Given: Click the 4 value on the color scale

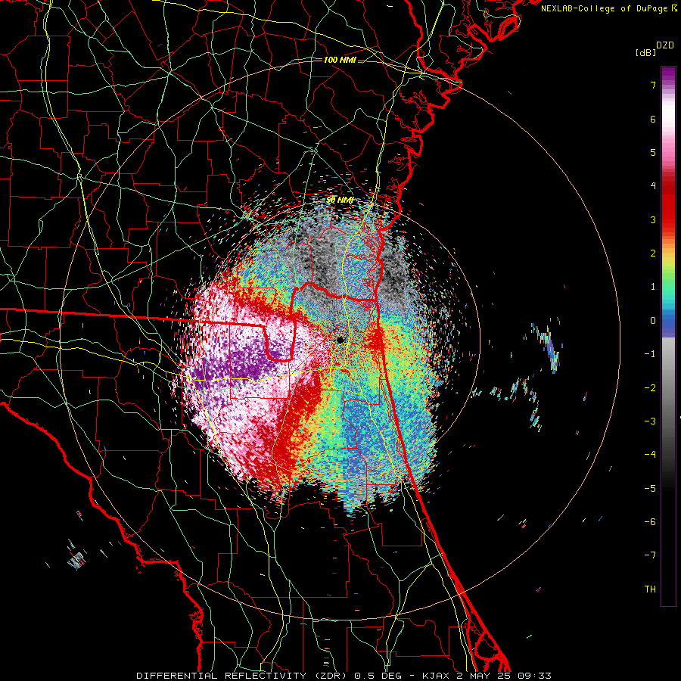Looking at the screenshot, I should 653,186.
